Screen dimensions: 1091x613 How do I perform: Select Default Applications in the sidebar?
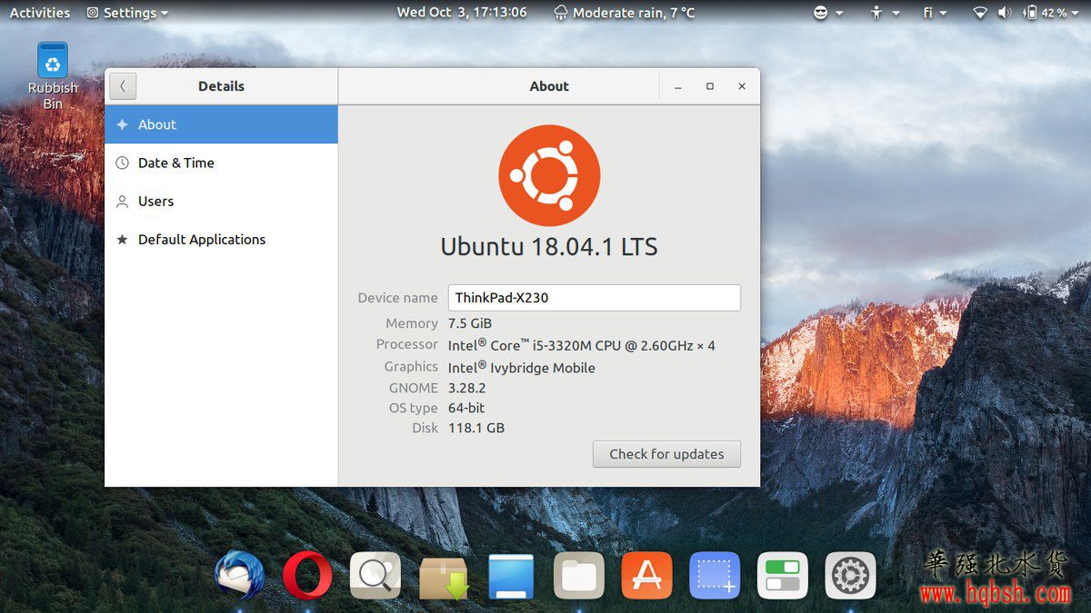pyautogui.click(x=202, y=240)
